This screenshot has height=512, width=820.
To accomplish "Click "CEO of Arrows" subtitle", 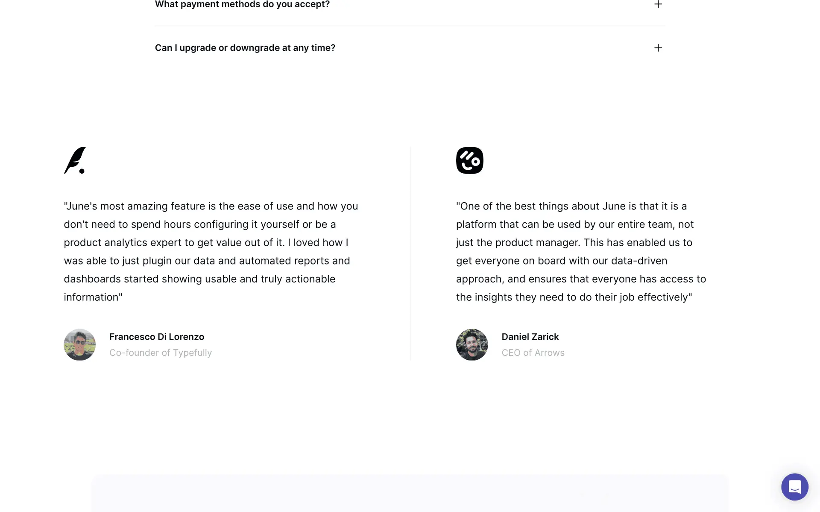I will pyautogui.click(x=533, y=353).
